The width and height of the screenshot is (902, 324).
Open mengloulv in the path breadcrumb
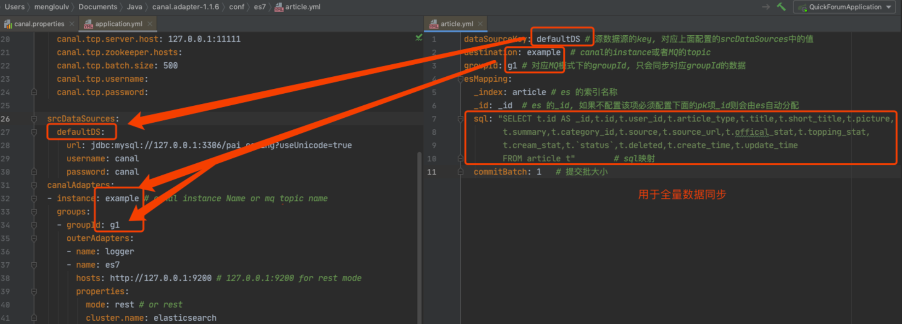point(51,7)
